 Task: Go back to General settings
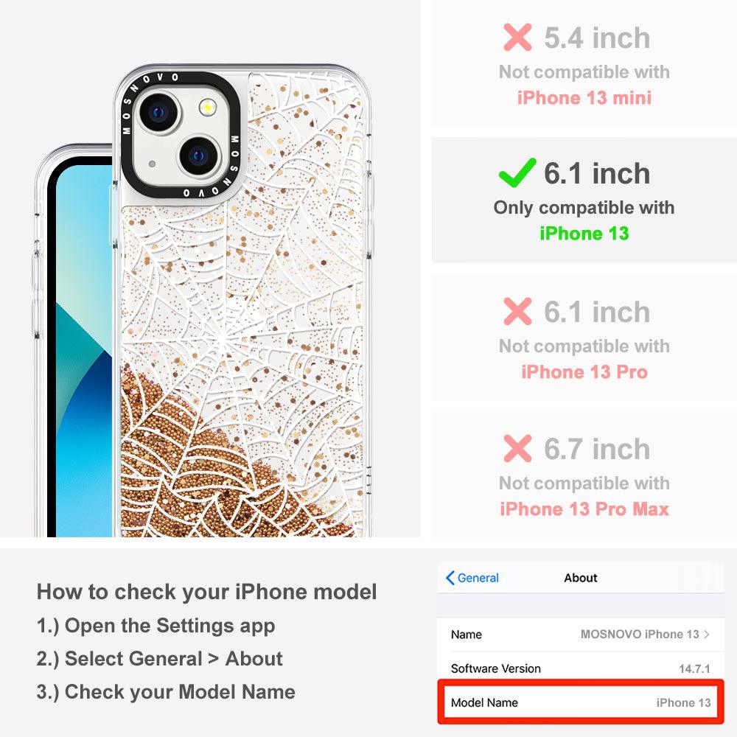click(x=472, y=578)
